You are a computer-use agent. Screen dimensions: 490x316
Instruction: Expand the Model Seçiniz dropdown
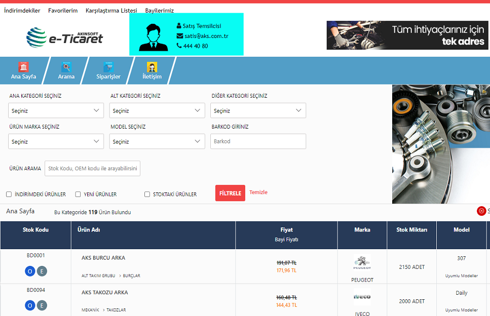pyautogui.click(x=157, y=142)
